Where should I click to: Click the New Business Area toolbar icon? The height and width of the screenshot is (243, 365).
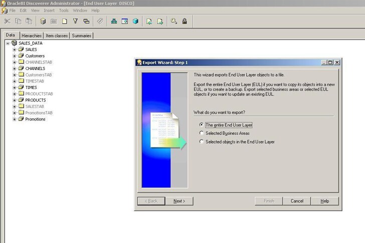click(x=43, y=21)
